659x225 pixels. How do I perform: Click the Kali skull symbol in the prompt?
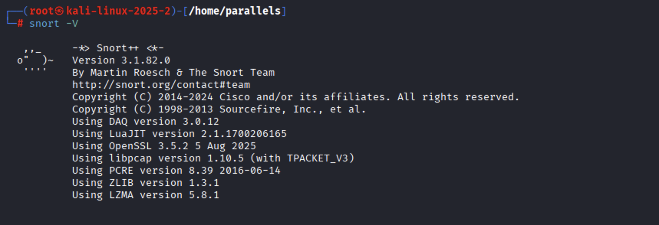(59, 11)
